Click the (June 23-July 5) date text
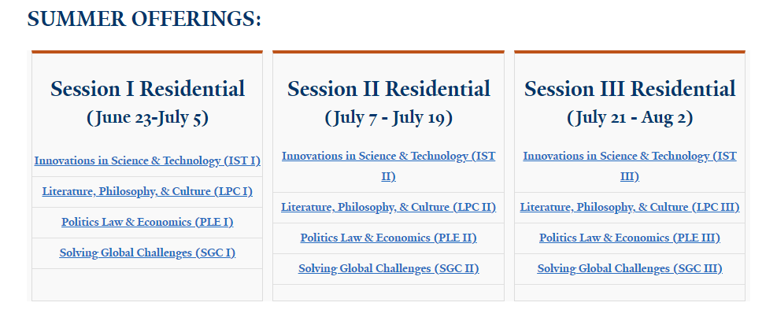Screen dimensions: 777x332 pyautogui.click(x=147, y=118)
